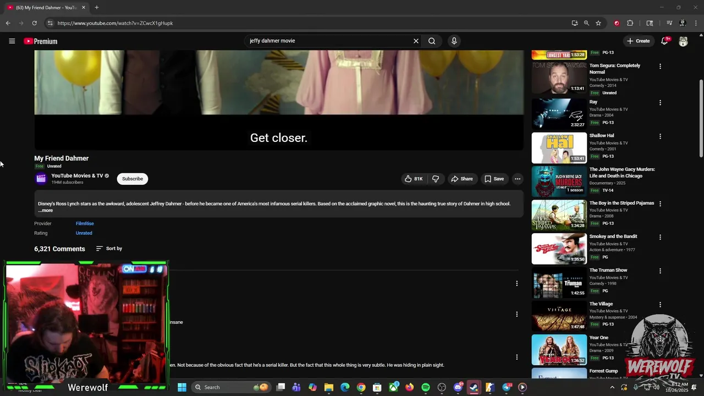Like the video with thumbs up
This screenshot has height=396, width=704.
click(414, 179)
